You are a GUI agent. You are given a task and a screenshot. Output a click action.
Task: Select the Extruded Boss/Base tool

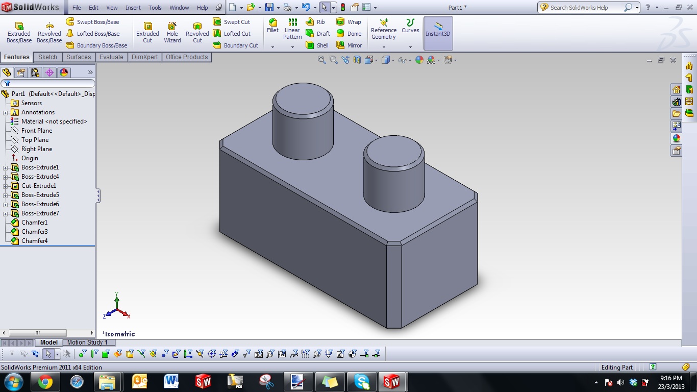[x=18, y=33]
